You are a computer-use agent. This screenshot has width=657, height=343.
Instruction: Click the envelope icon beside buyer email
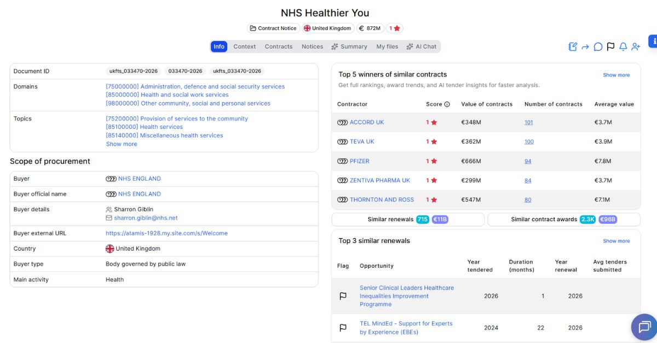click(x=109, y=218)
